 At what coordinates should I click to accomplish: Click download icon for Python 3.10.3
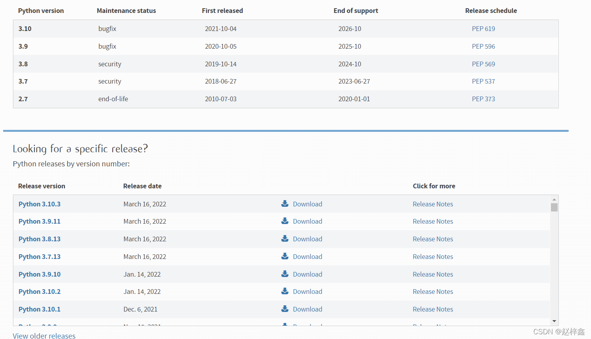pyautogui.click(x=285, y=204)
